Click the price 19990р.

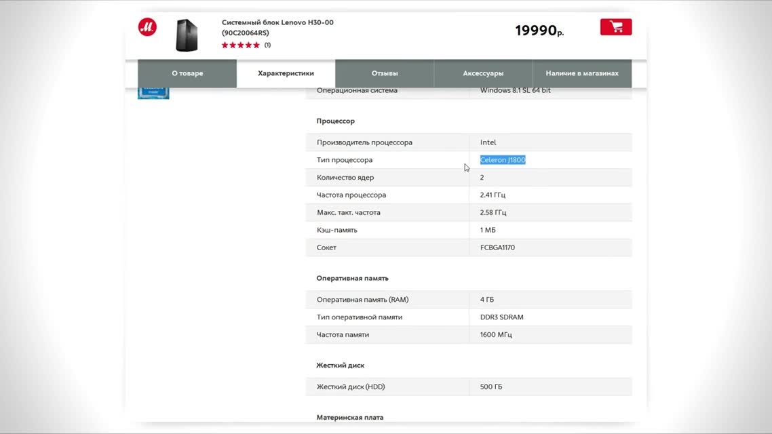pyautogui.click(x=539, y=31)
